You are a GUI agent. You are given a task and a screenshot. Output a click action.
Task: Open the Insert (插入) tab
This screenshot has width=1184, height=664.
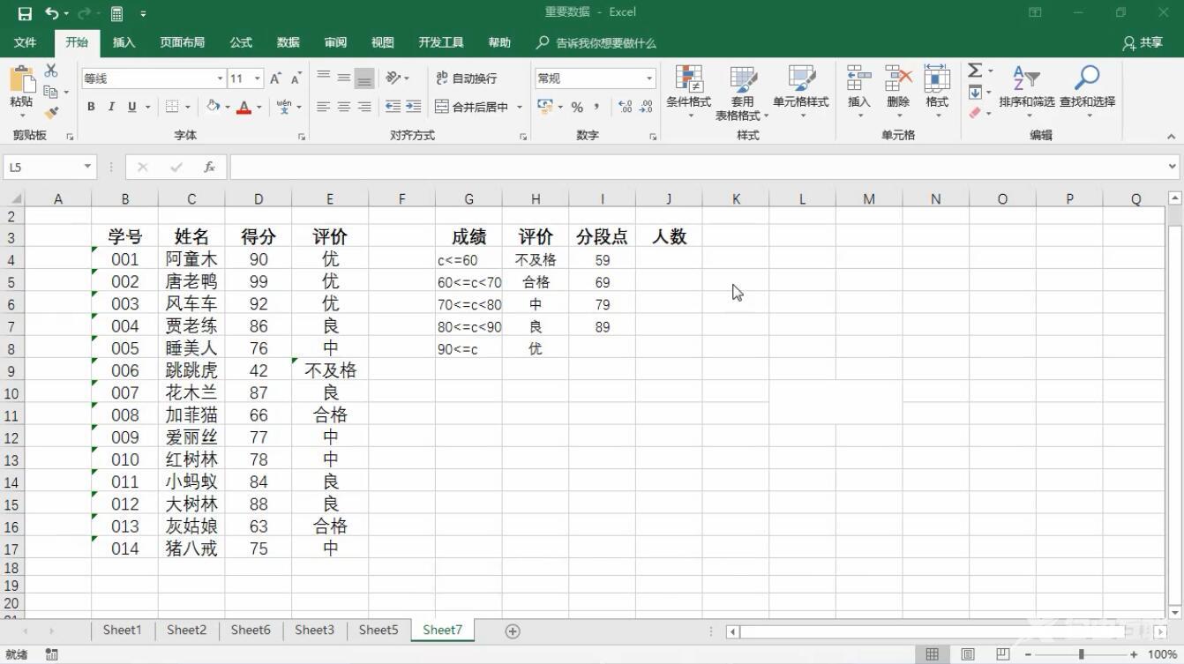point(124,42)
